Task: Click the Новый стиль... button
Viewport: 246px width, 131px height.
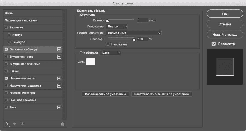Action: [225, 35]
